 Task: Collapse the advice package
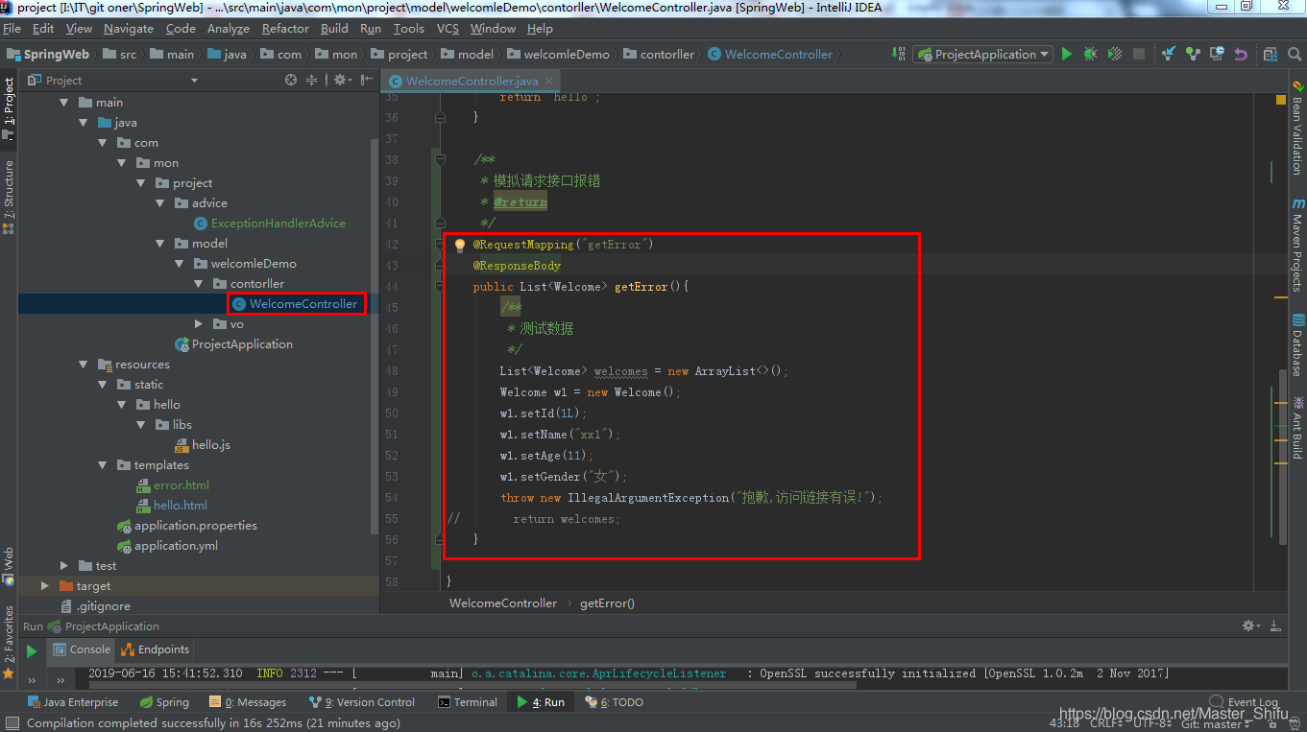(x=160, y=203)
